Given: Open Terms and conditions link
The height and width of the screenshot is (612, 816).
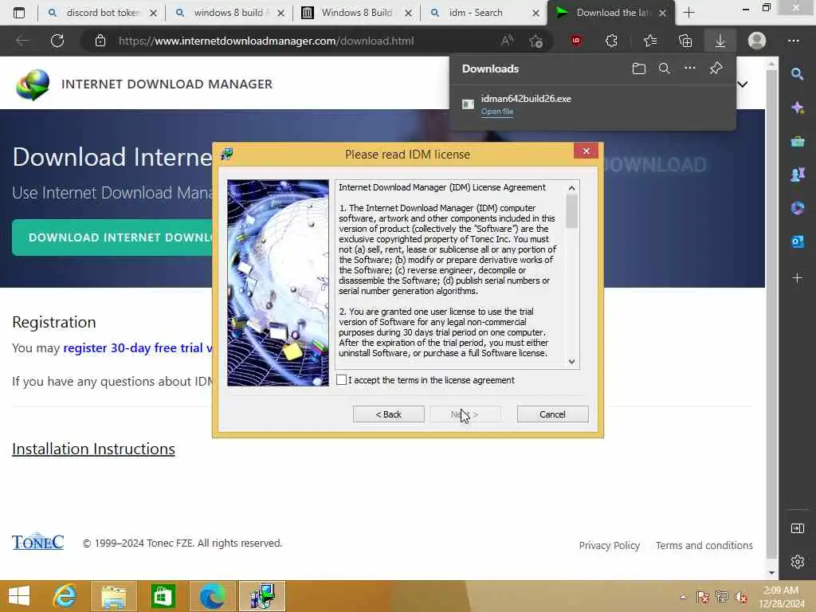Looking at the screenshot, I should (704, 545).
